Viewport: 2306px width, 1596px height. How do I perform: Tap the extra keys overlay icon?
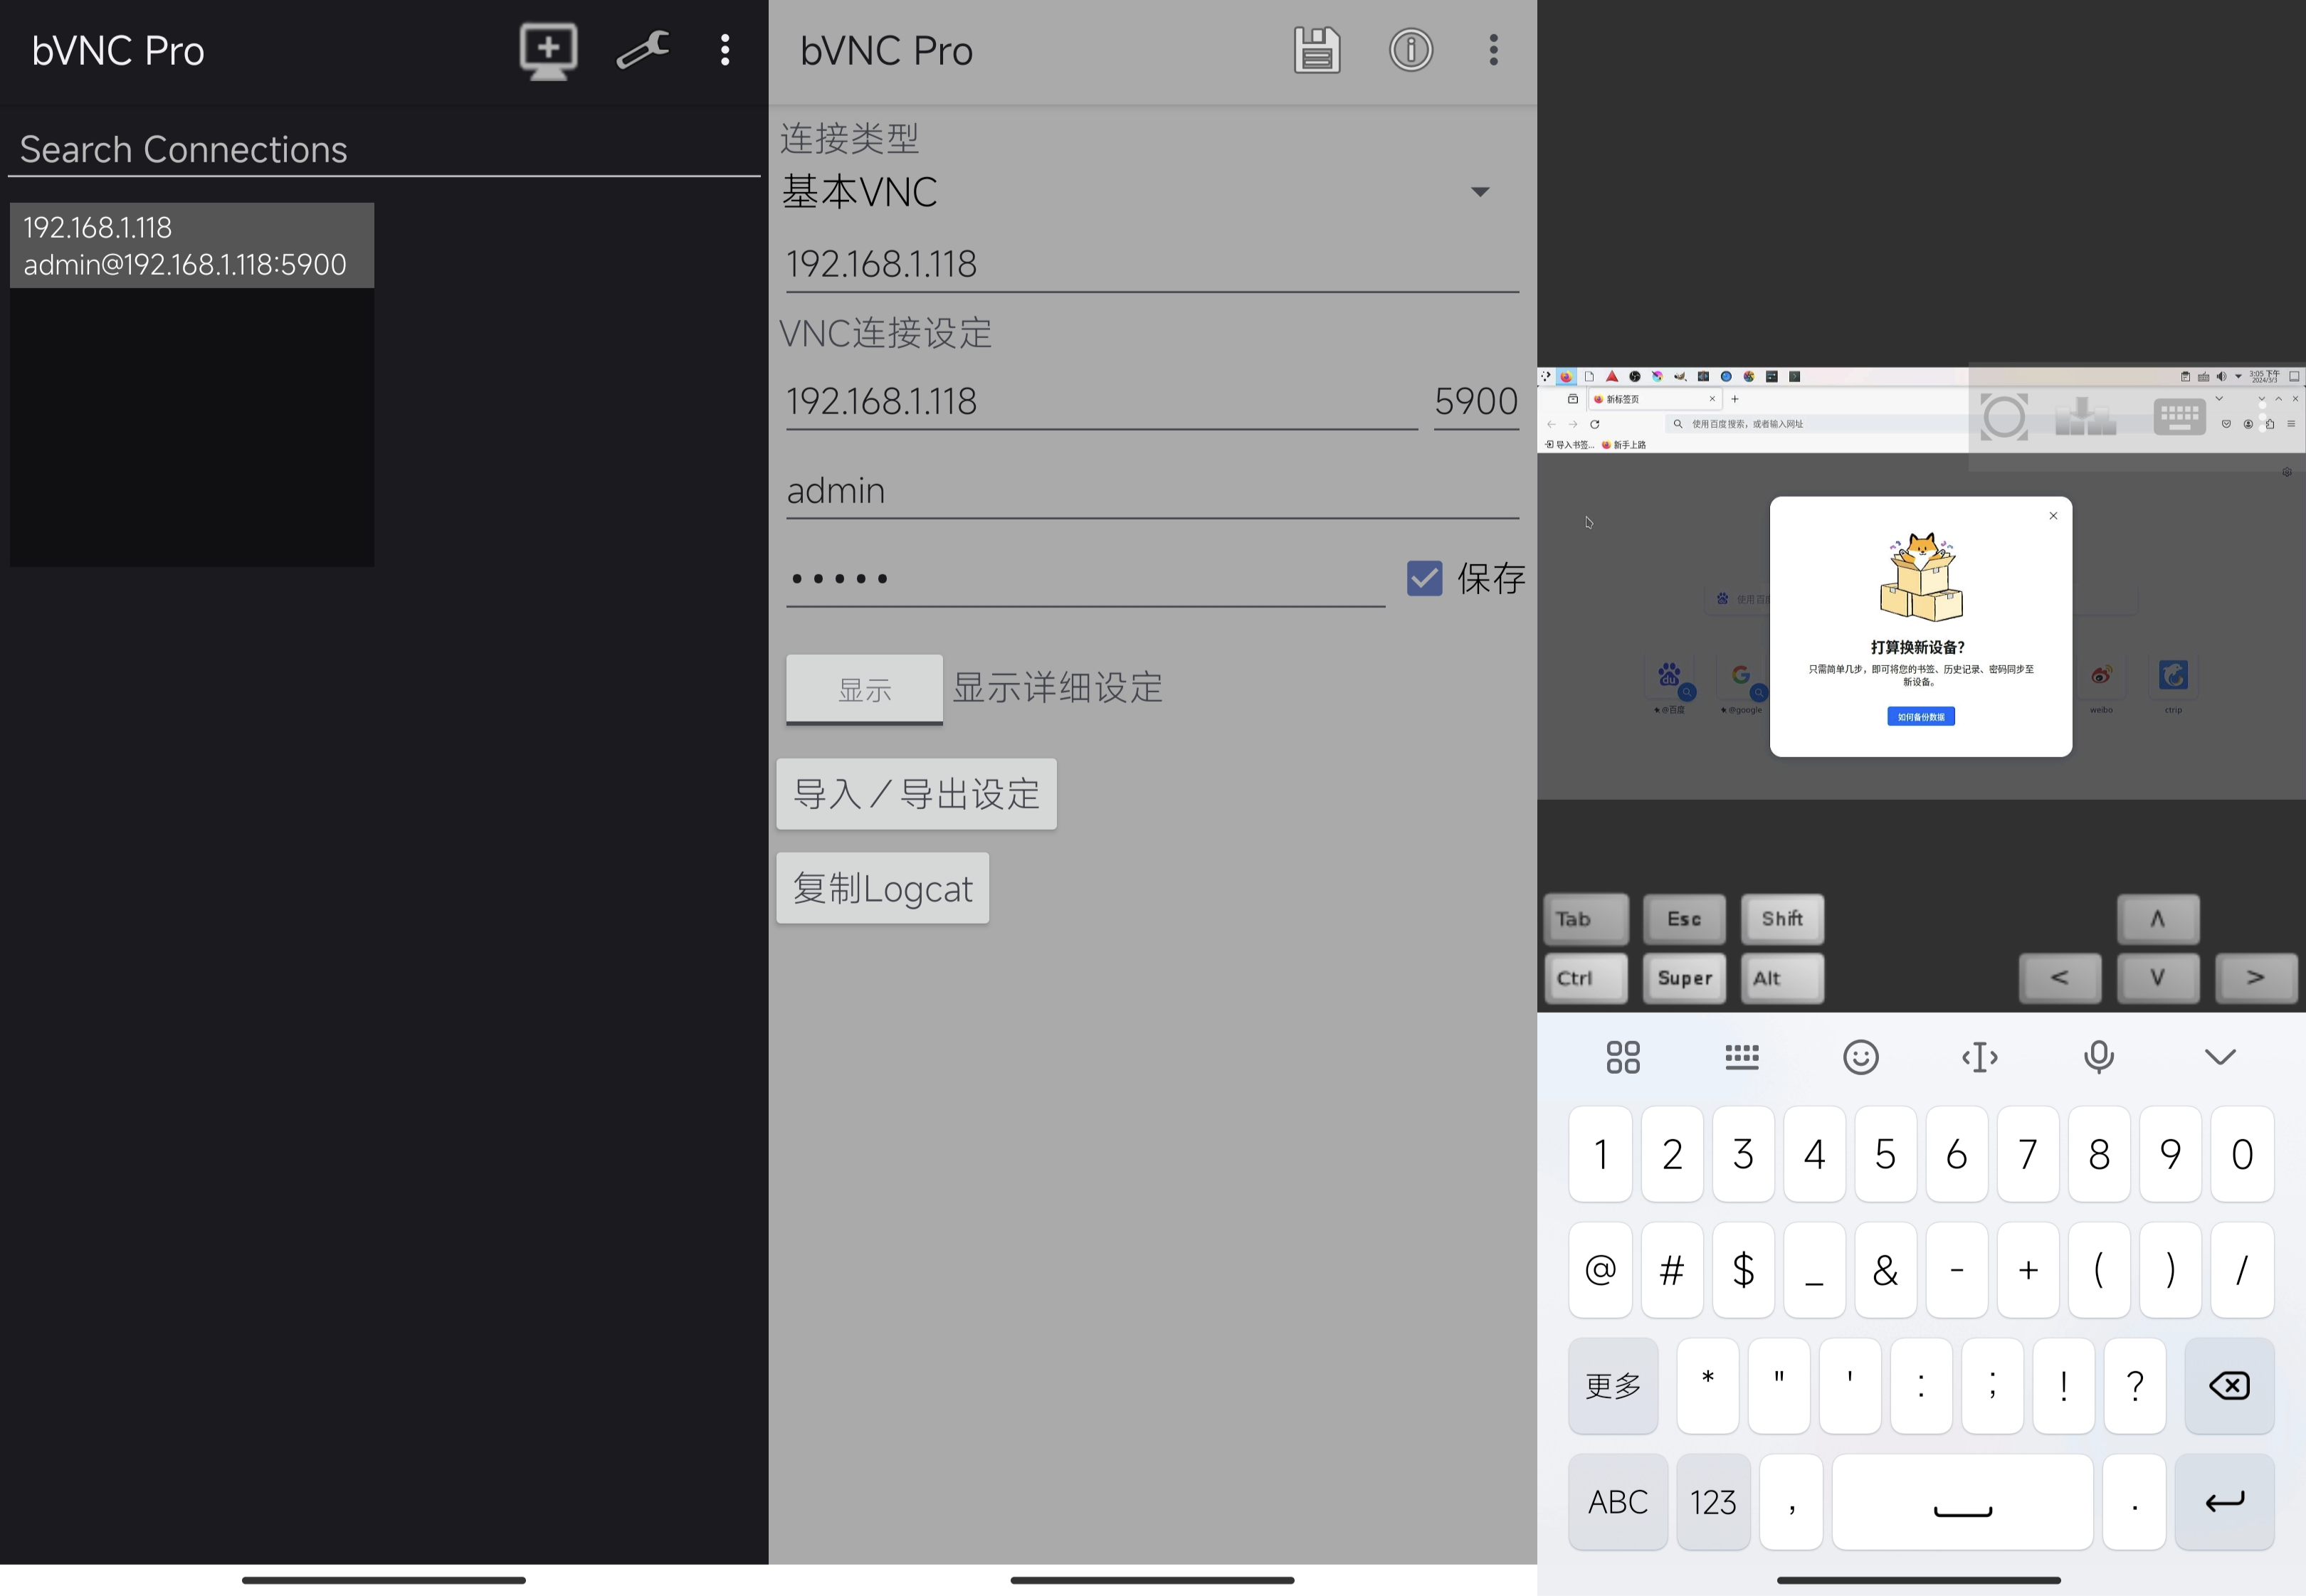[2086, 416]
